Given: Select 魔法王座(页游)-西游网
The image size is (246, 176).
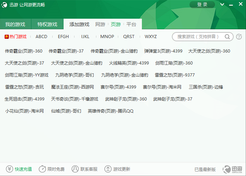Looking at the screenshot, I should click(72, 87).
